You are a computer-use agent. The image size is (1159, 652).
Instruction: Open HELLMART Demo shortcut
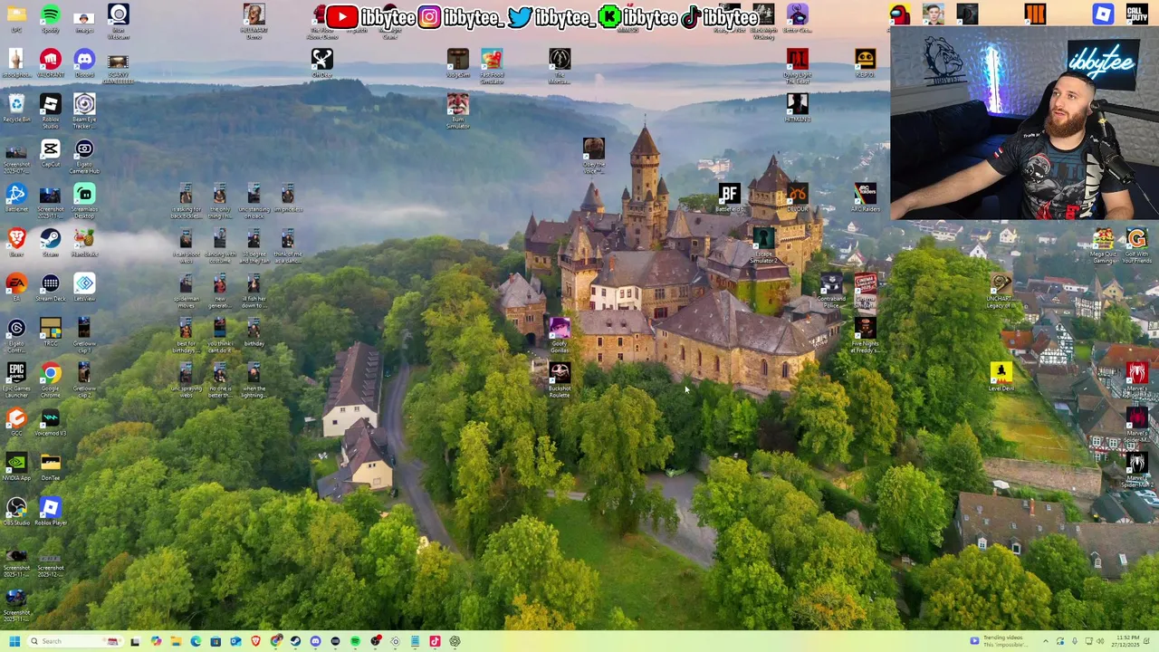tap(254, 21)
